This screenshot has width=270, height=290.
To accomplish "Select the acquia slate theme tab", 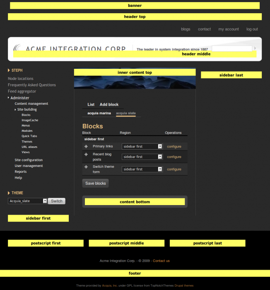I will coord(126,113).
